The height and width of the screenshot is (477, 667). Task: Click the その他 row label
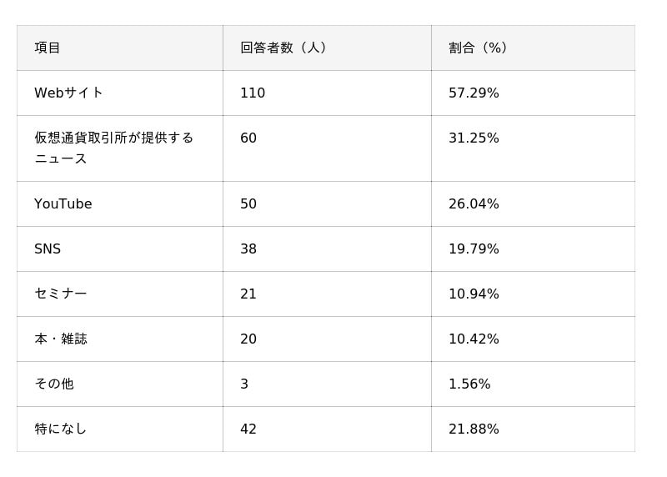pyautogui.click(x=54, y=384)
